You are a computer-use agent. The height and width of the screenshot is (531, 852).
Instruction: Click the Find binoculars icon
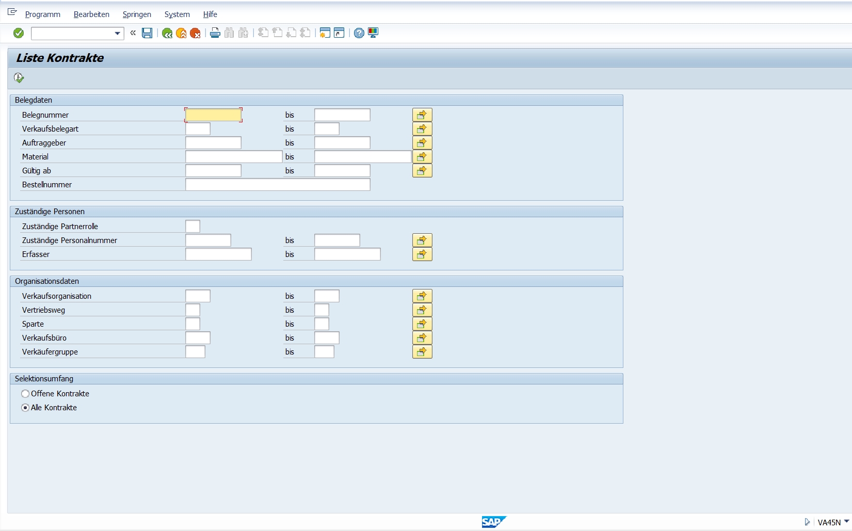pos(229,33)
